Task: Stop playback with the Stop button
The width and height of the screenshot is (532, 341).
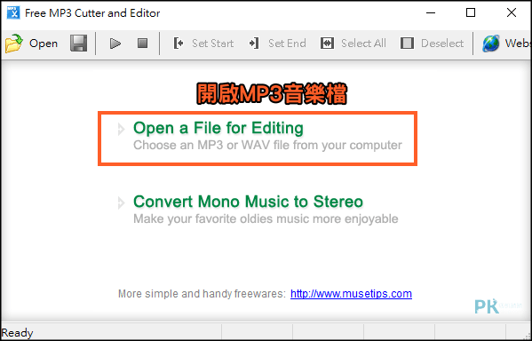Action: pyautogui.click(x=142, y=44)
